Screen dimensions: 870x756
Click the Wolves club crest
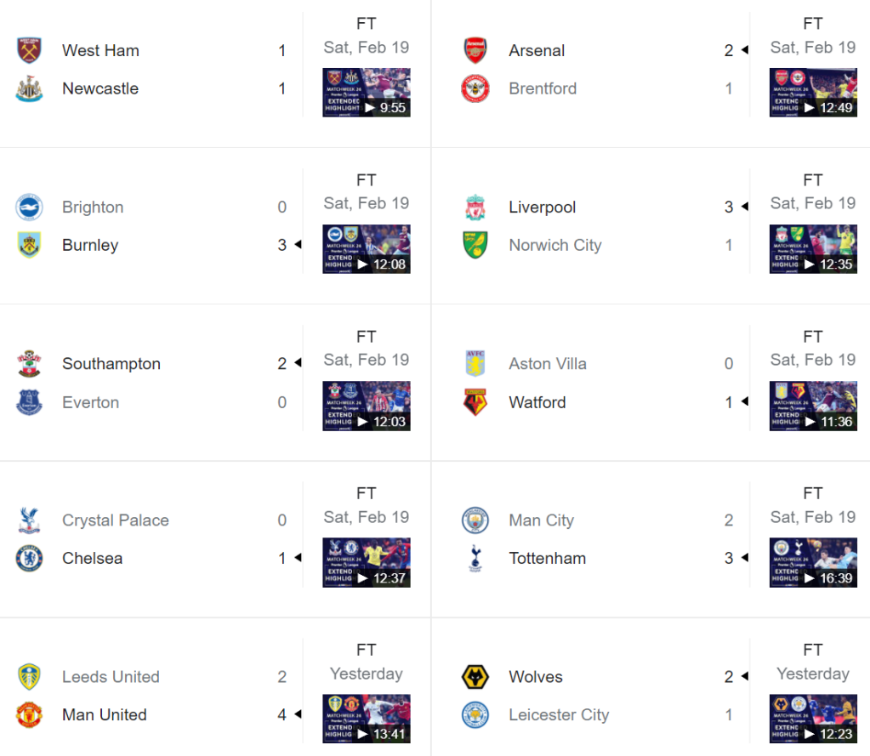pos(475,677)
